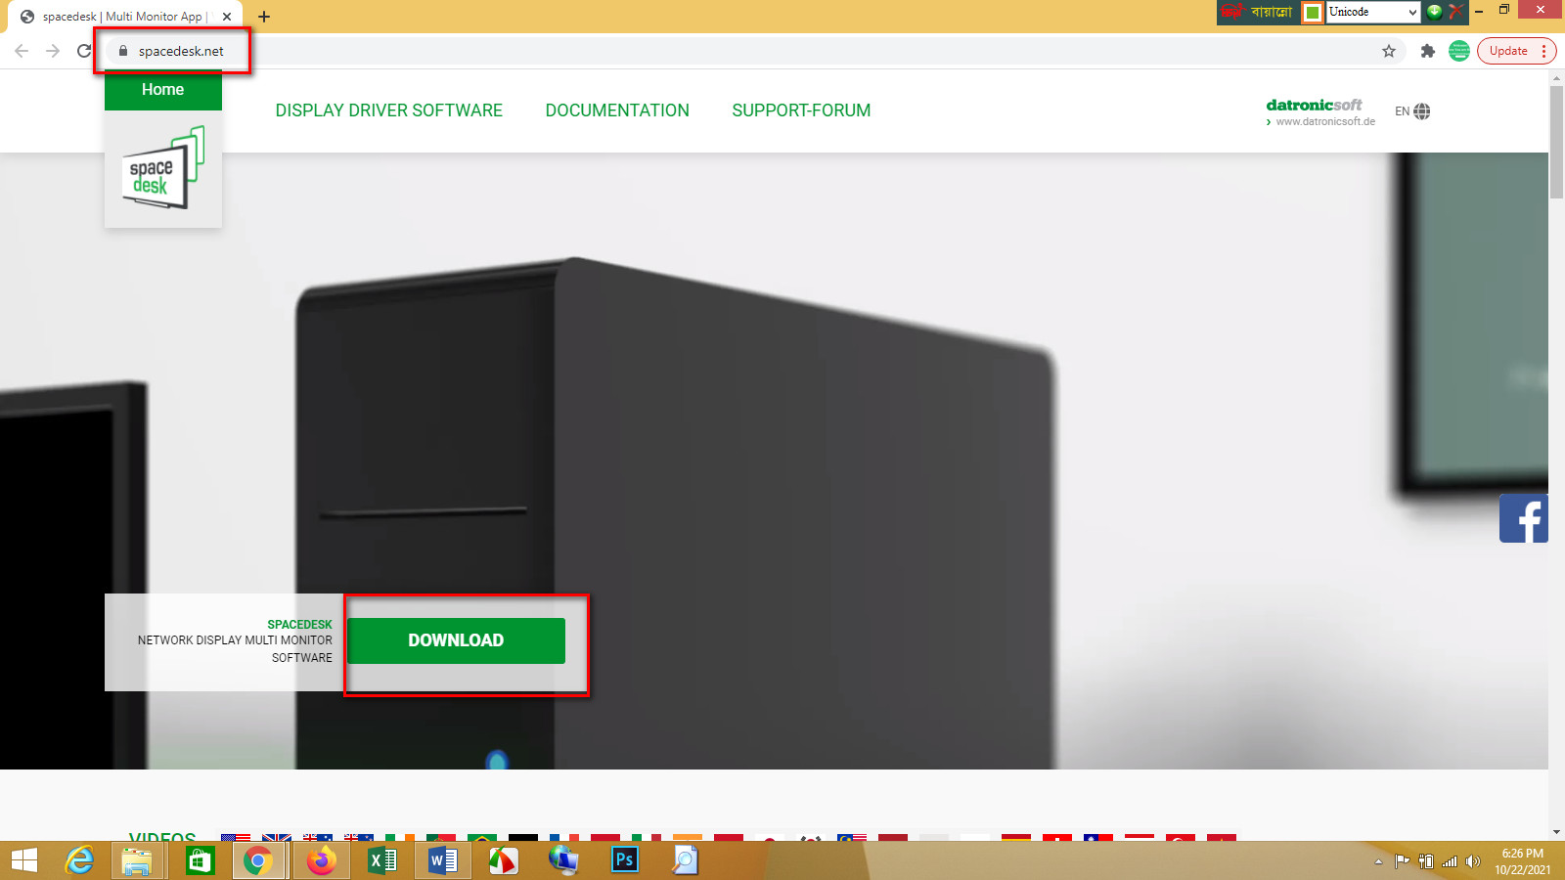This screenshot has height=880, width=1565.
Task: Click the network signal tray icon
Action: pyautogui.click(x=1450, y=861)
